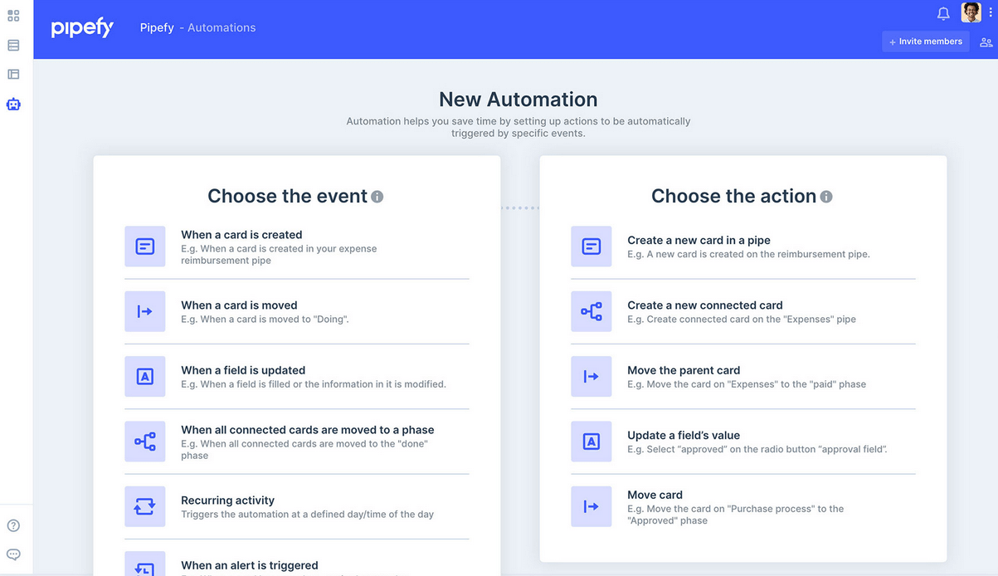Click the field icon for When a field is updated

pyautogui.click(x=145, y=377)
